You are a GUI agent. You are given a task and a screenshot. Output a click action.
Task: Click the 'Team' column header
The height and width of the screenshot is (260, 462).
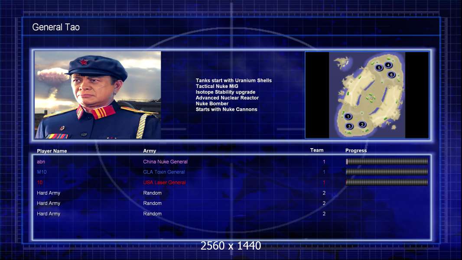click(317, 150)
